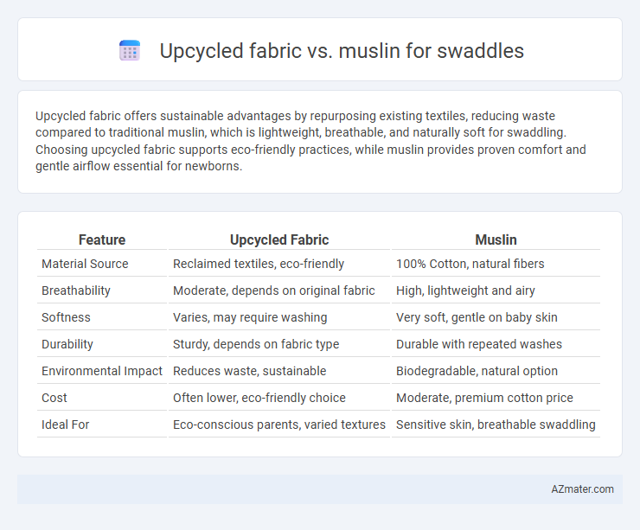Click the calendar table icon beside the title
The height and width of the screenshot is (530, 640).
click(x=130, y=51)
